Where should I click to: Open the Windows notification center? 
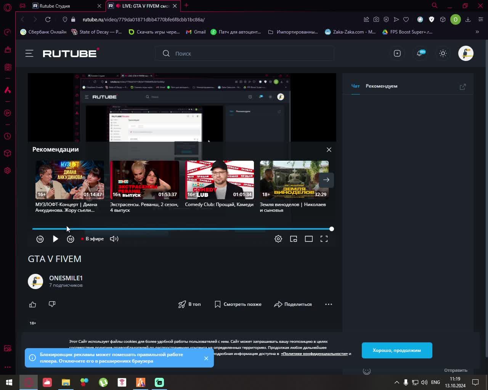point(475,382)
